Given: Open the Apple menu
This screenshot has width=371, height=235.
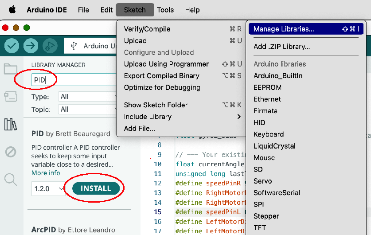Looking at the screenshot, I should [x=12, y=10].
